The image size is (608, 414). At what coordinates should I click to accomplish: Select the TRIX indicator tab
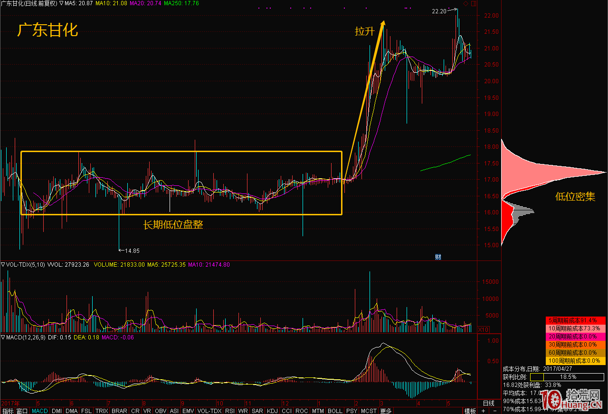pyautogui.click(x=102, y=411)
